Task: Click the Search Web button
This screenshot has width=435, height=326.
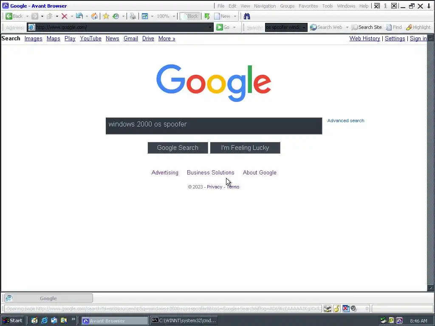Action: coord(326,27)
